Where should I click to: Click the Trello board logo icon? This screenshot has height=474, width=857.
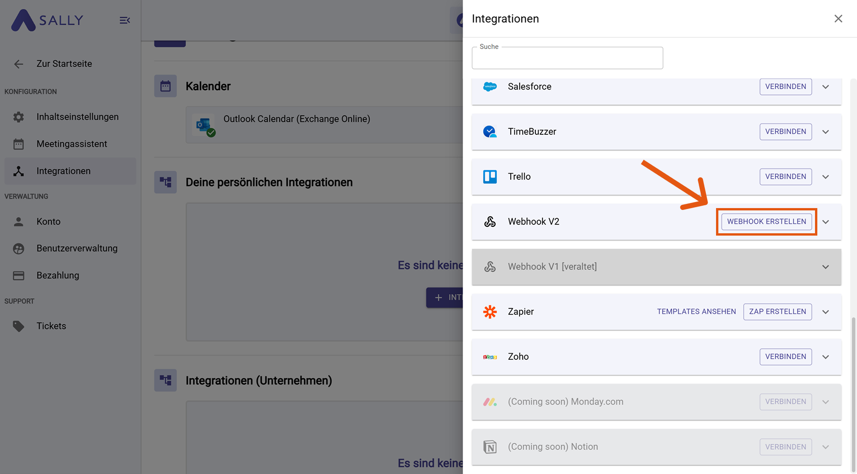pyautogui.click(x=490, y=177)
